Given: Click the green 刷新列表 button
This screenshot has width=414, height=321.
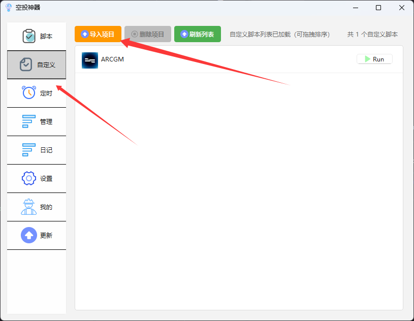Looking at the screenshot, I should [197, 34].
